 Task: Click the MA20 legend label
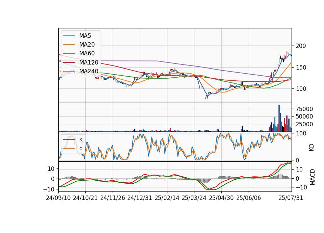tap(87, 45)
